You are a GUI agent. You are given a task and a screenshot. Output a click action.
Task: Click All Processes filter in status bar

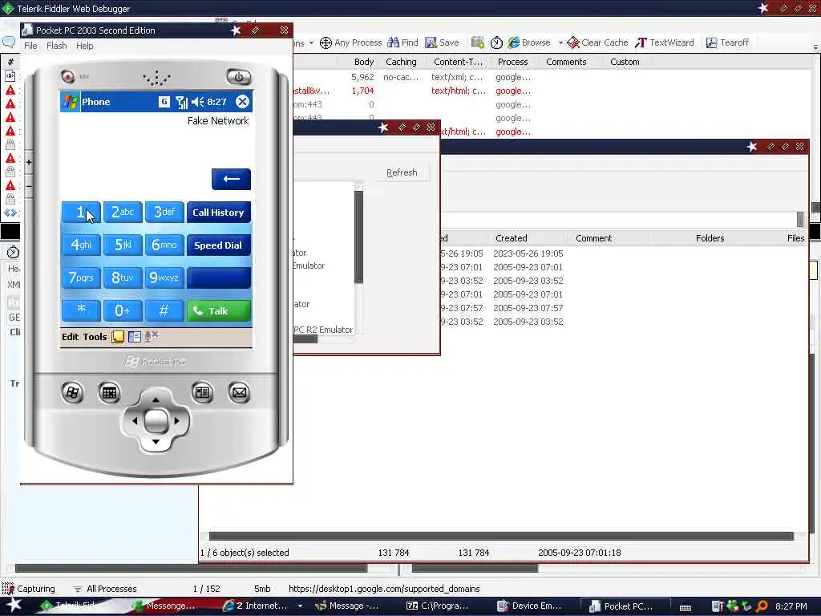pos(105,589)
